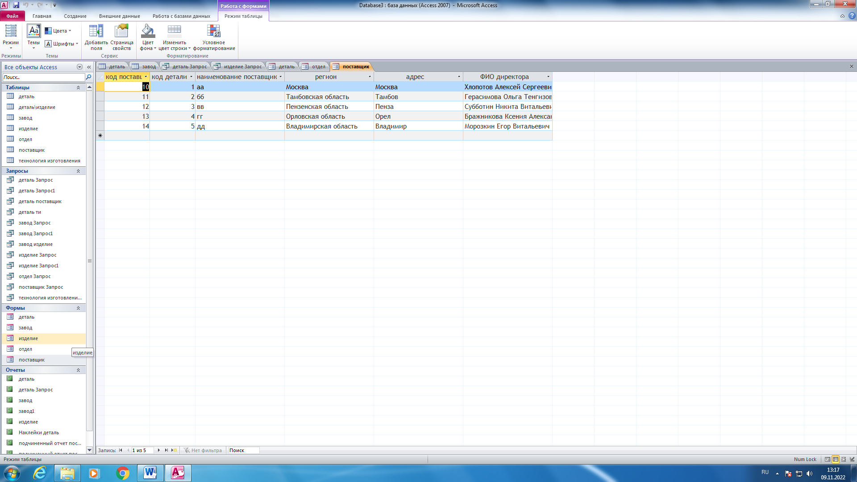The height and width of the screenshot is (482, 857).
Task: Select cell Пензенская область in регион column
Action: (329, 107)
